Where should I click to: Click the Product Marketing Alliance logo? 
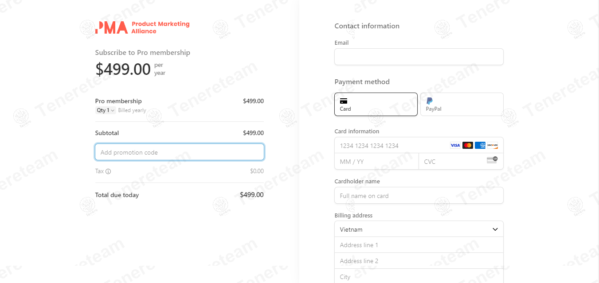pos(142,27)
